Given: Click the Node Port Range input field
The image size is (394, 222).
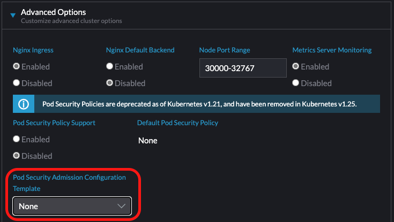Looking at the screenshot, I should point(243,68).
